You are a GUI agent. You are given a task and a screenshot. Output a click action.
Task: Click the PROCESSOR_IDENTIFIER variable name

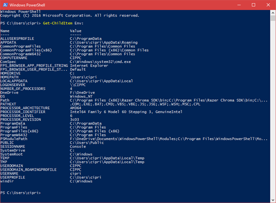tap(23, 112)
